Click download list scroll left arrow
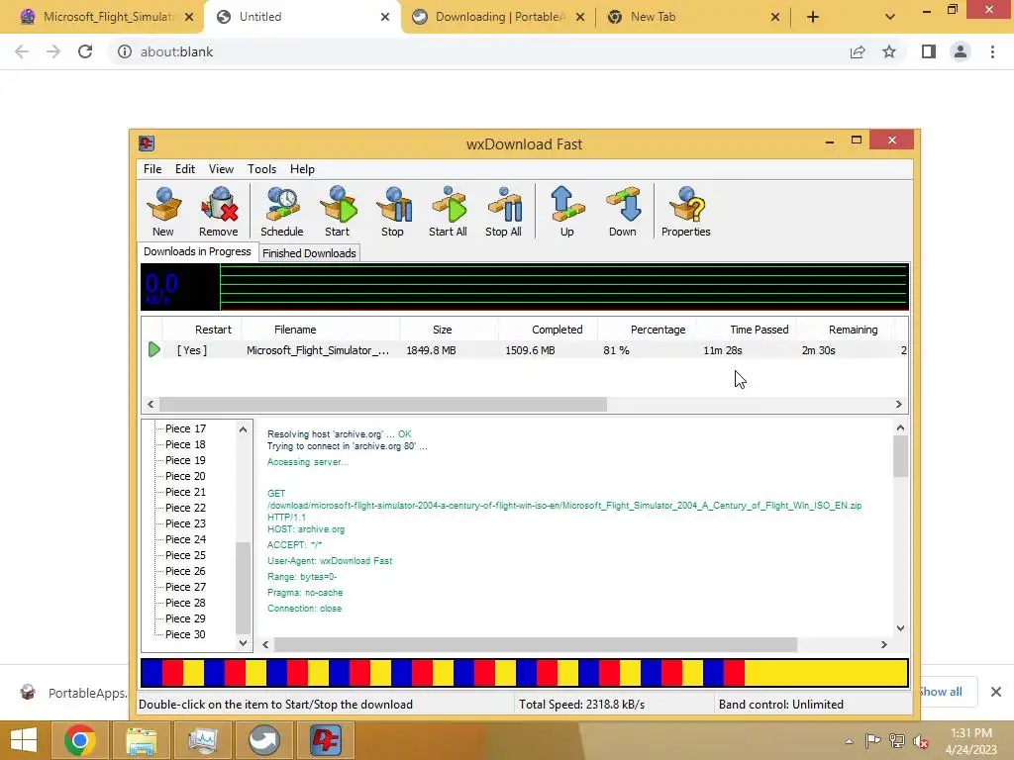Screen dimensions: 1014x760 pyautogui.click(x=151, y=404)
